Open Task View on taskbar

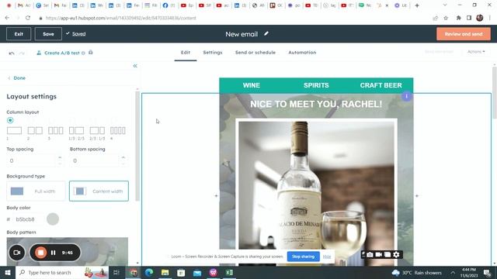coord(116,272)
